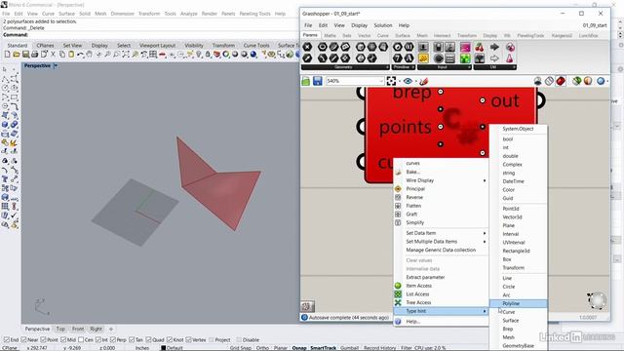Viewport: 624px width, 351px height.
Task: Click the four-viewport layout icon in Rhino toolbar
Action: click(153, 55)
